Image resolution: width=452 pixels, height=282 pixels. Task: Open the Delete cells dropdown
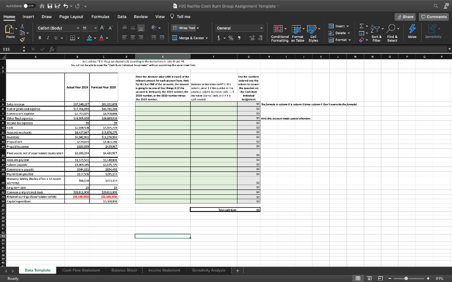(339, 33)
